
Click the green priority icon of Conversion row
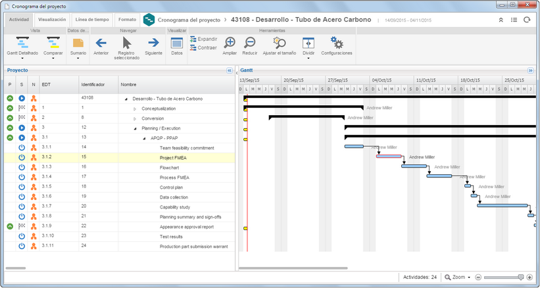(10, 118)
